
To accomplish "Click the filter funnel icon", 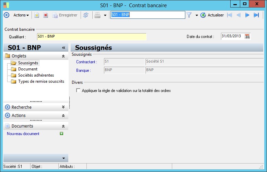I will point(189,15).
